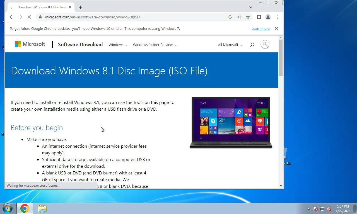Click the Learn more link

(x=260, y=28)
